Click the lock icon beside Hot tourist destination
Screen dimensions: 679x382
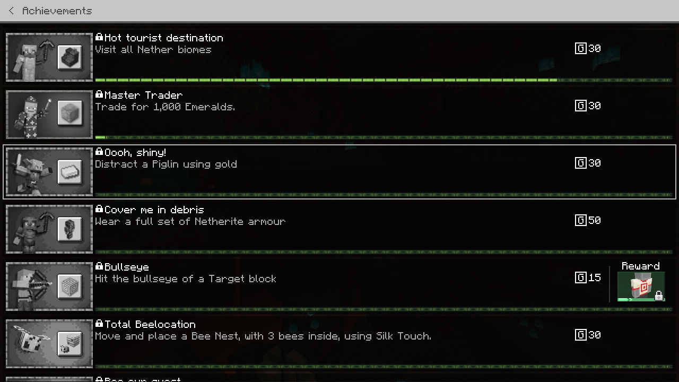(x=99, y=37)
